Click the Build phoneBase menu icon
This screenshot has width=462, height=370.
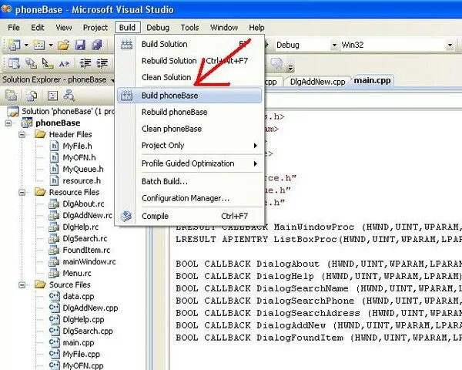pyautogui.click(x=126, y=96)
